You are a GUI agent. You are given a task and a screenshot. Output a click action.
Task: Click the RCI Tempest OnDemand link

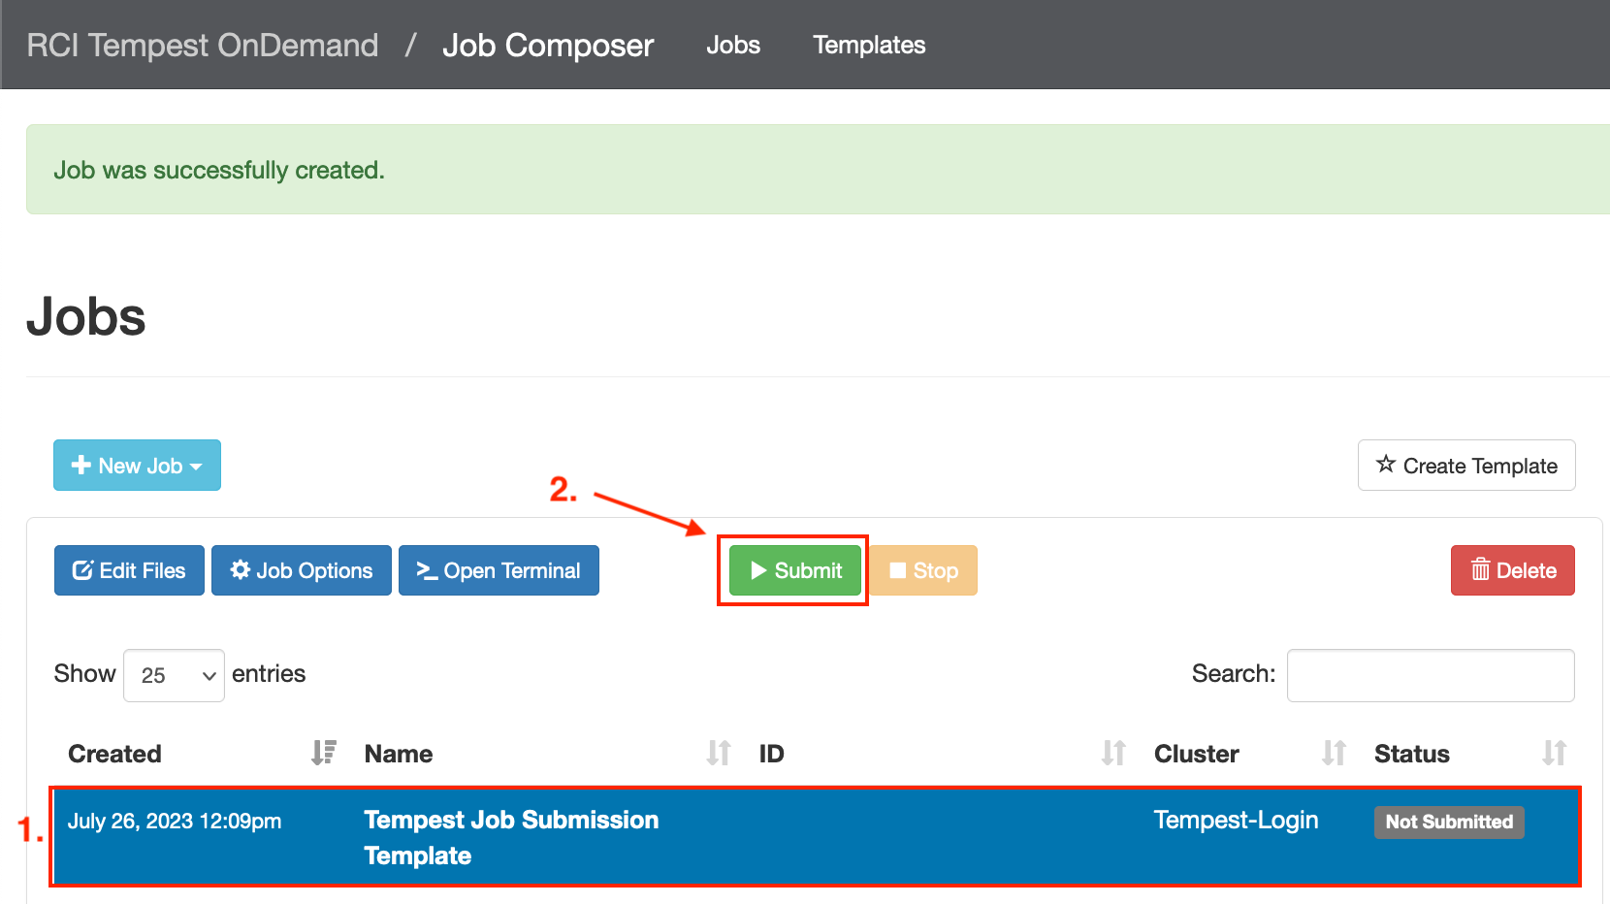[x=203, y=45]
